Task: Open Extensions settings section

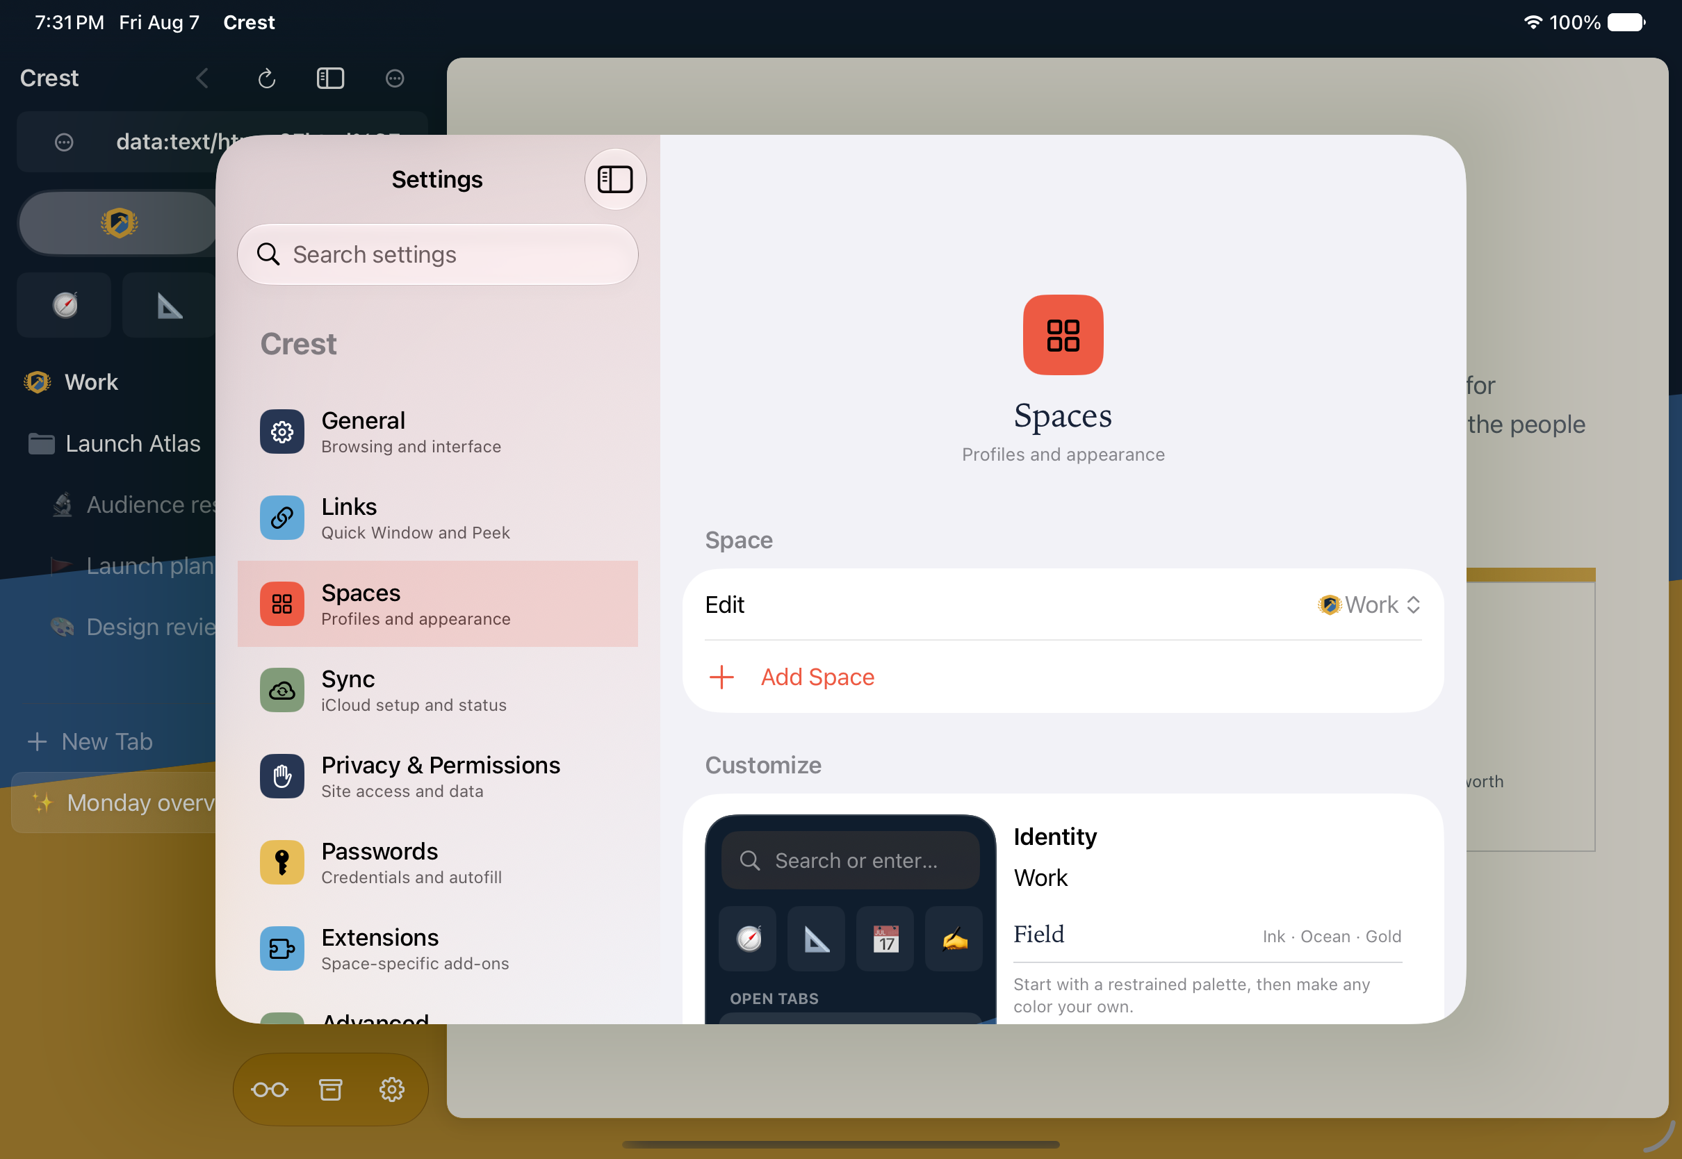Action: pyautogui.click(x=438, y=948)
